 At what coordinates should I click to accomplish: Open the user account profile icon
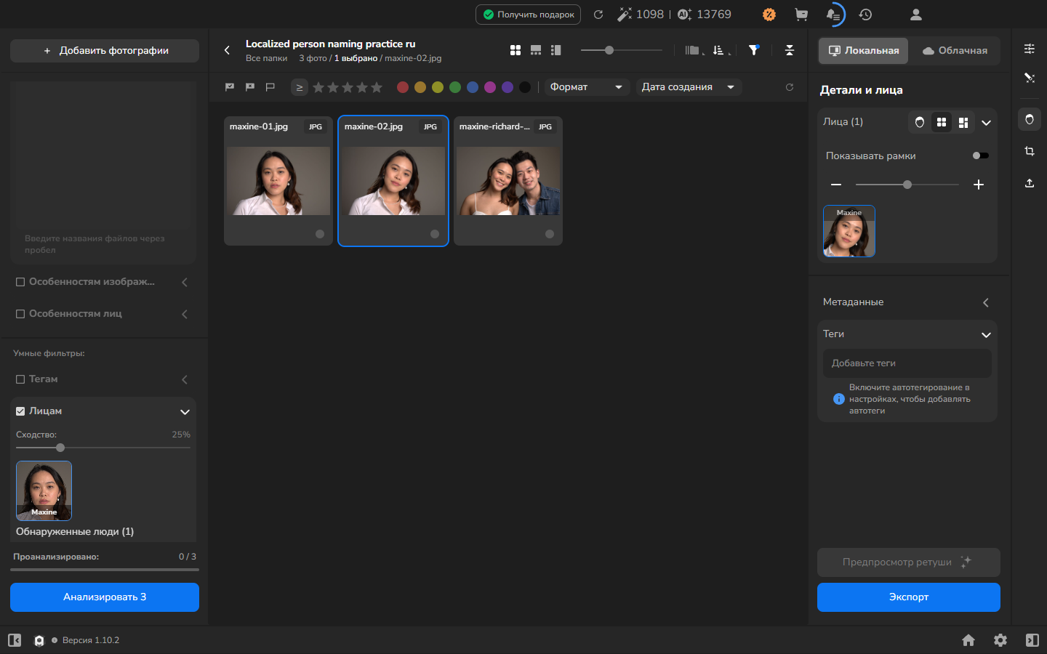click(x=916, y=15)
